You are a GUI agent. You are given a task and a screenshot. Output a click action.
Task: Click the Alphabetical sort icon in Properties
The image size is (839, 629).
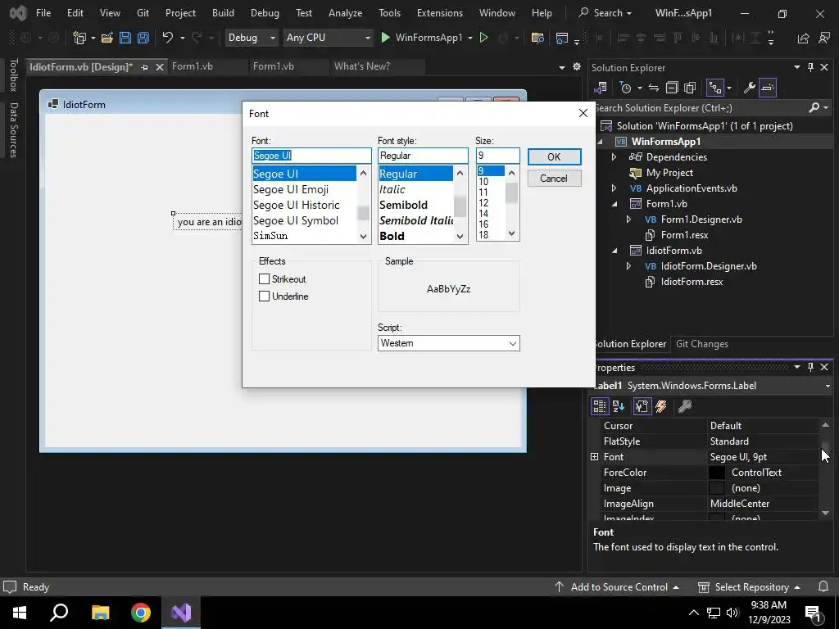tap(619, 406)
